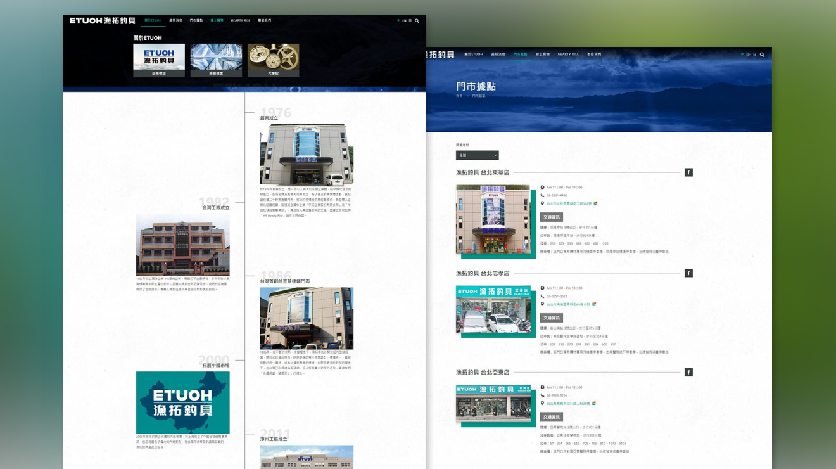Open 大事記 submenu thumbnail
This screenshot has width=836, height=469.
click(x=274, y=60)
